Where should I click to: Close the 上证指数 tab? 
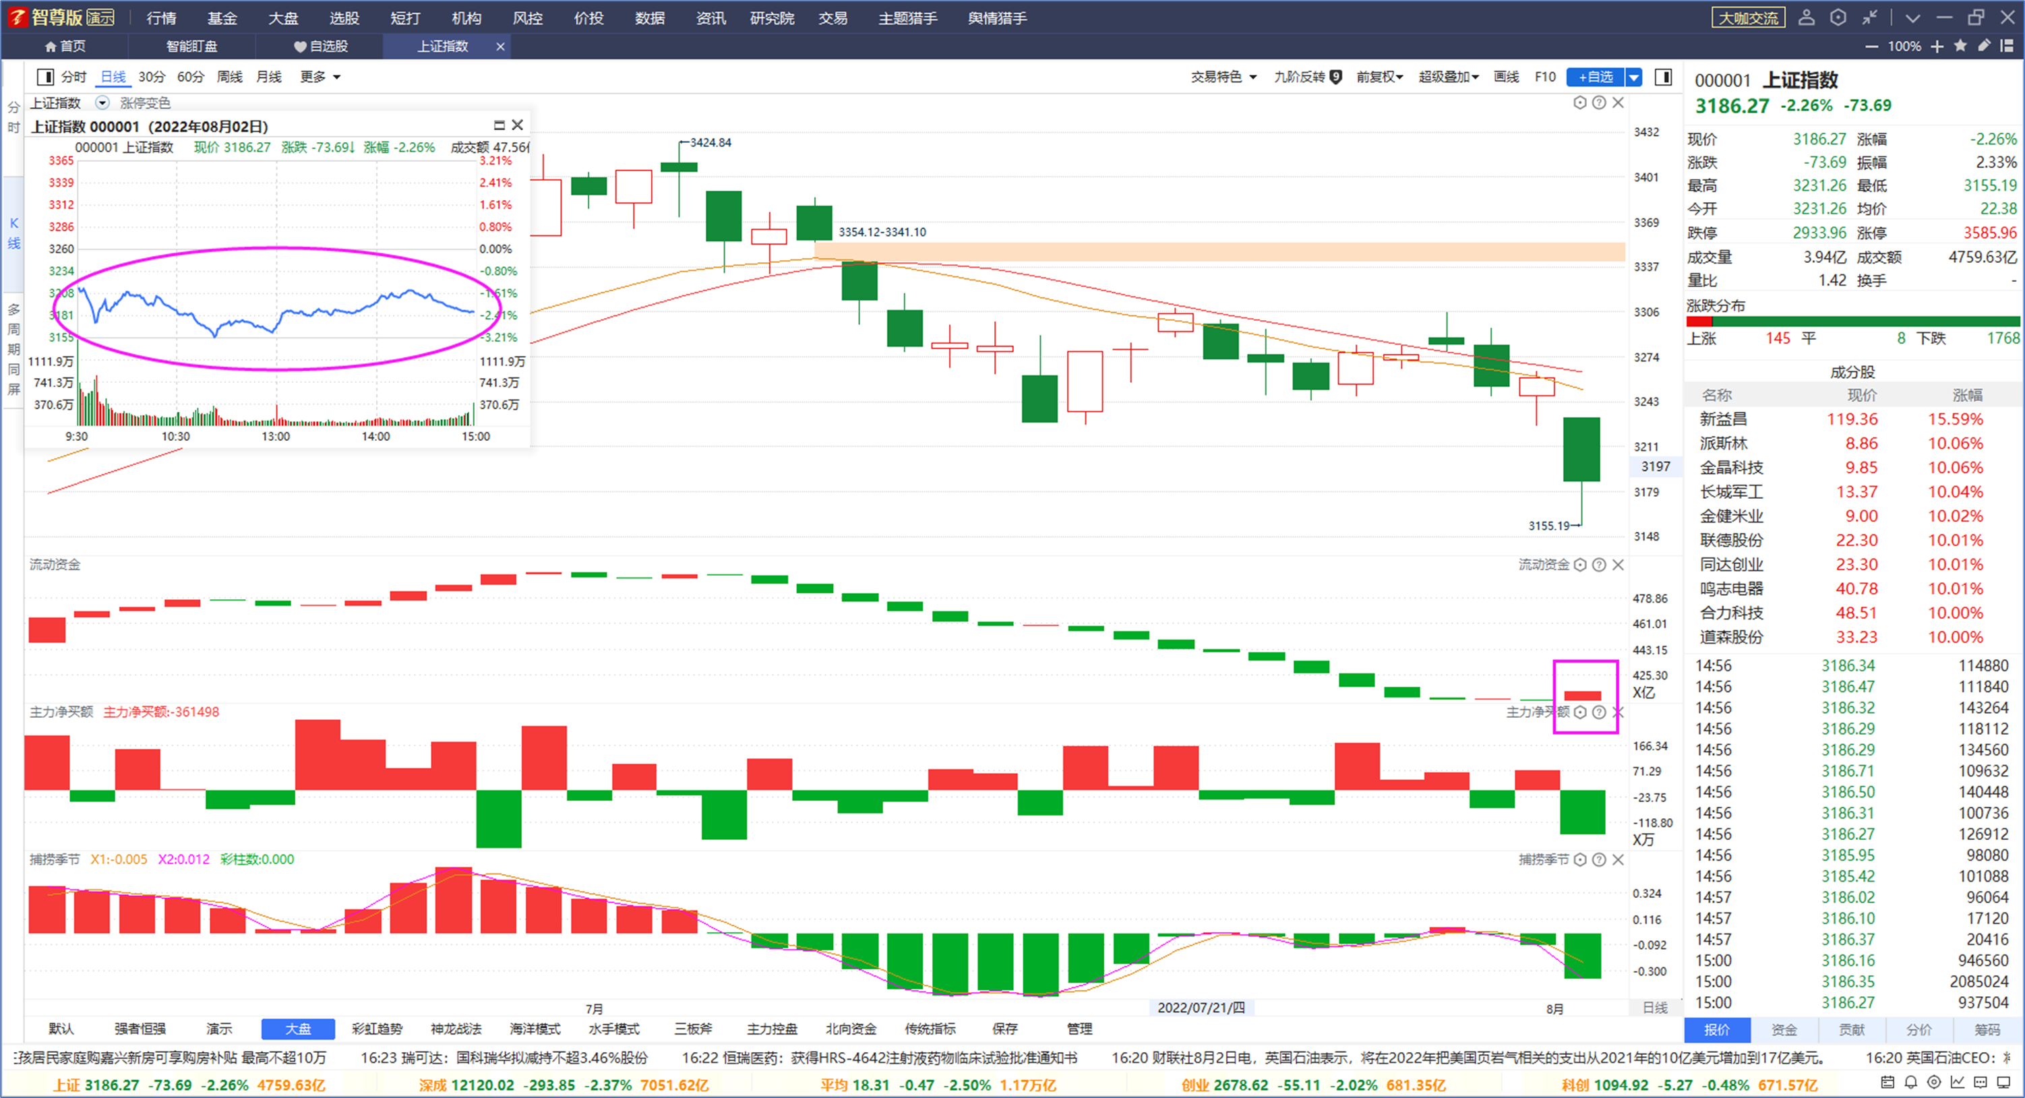click(500, 47)
